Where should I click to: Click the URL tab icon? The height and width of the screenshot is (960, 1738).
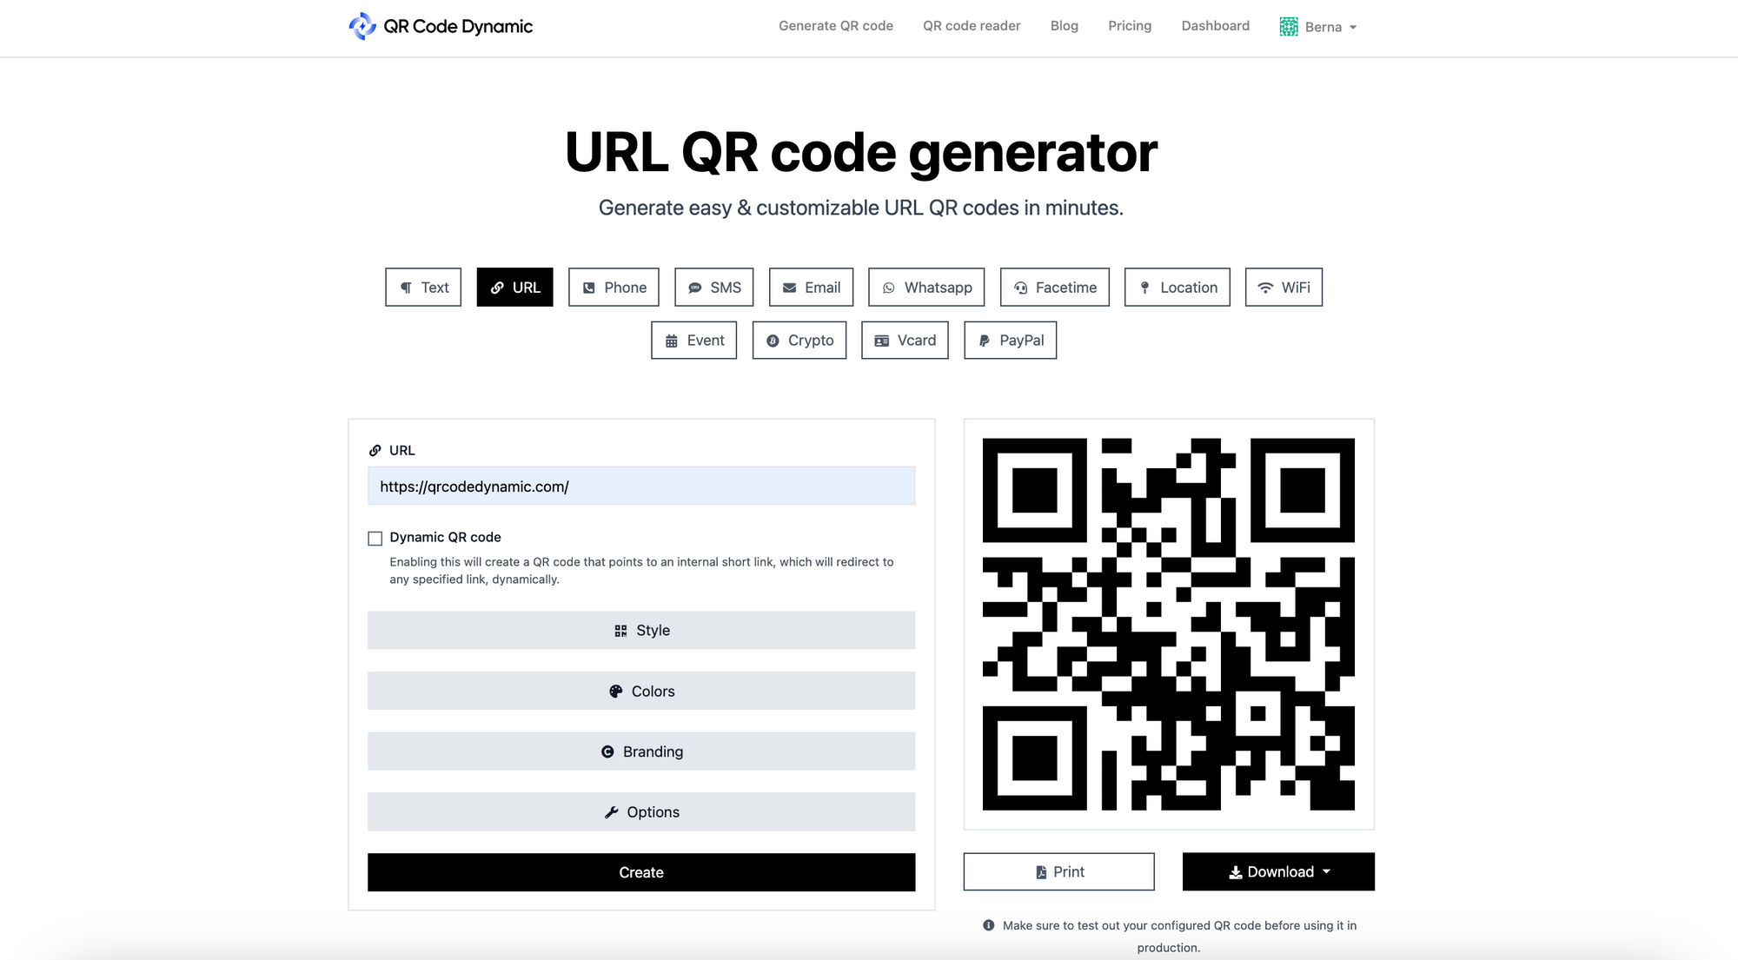coord(496,288)
